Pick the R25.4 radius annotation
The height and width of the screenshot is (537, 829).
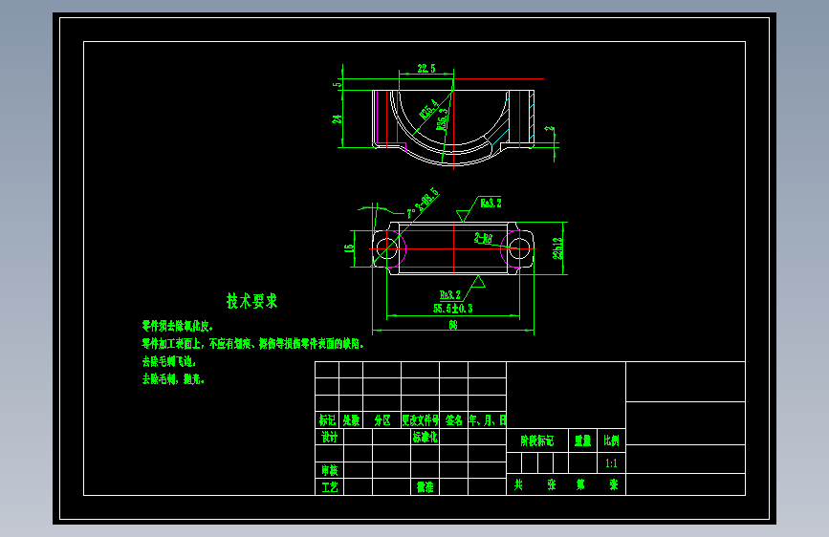coord(428,109)
